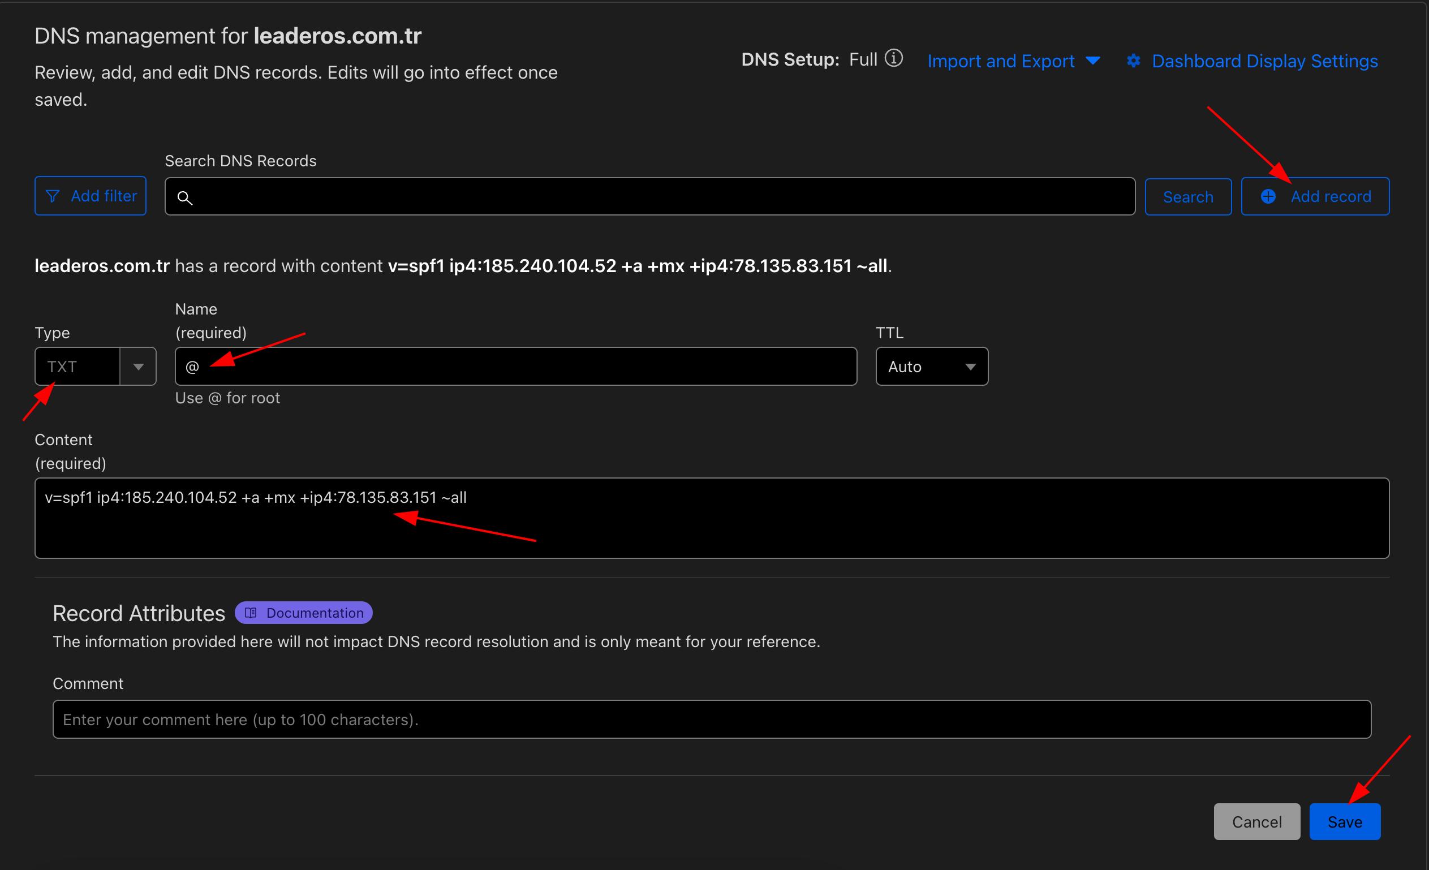Click the Add record button

pos(1329,197)
